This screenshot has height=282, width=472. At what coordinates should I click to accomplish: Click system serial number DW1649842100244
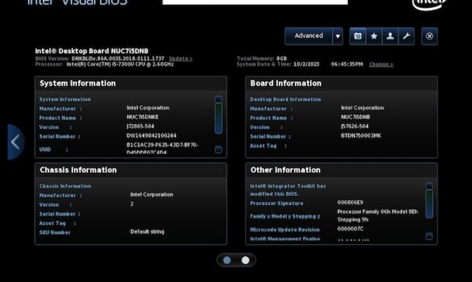pos(151,135)
